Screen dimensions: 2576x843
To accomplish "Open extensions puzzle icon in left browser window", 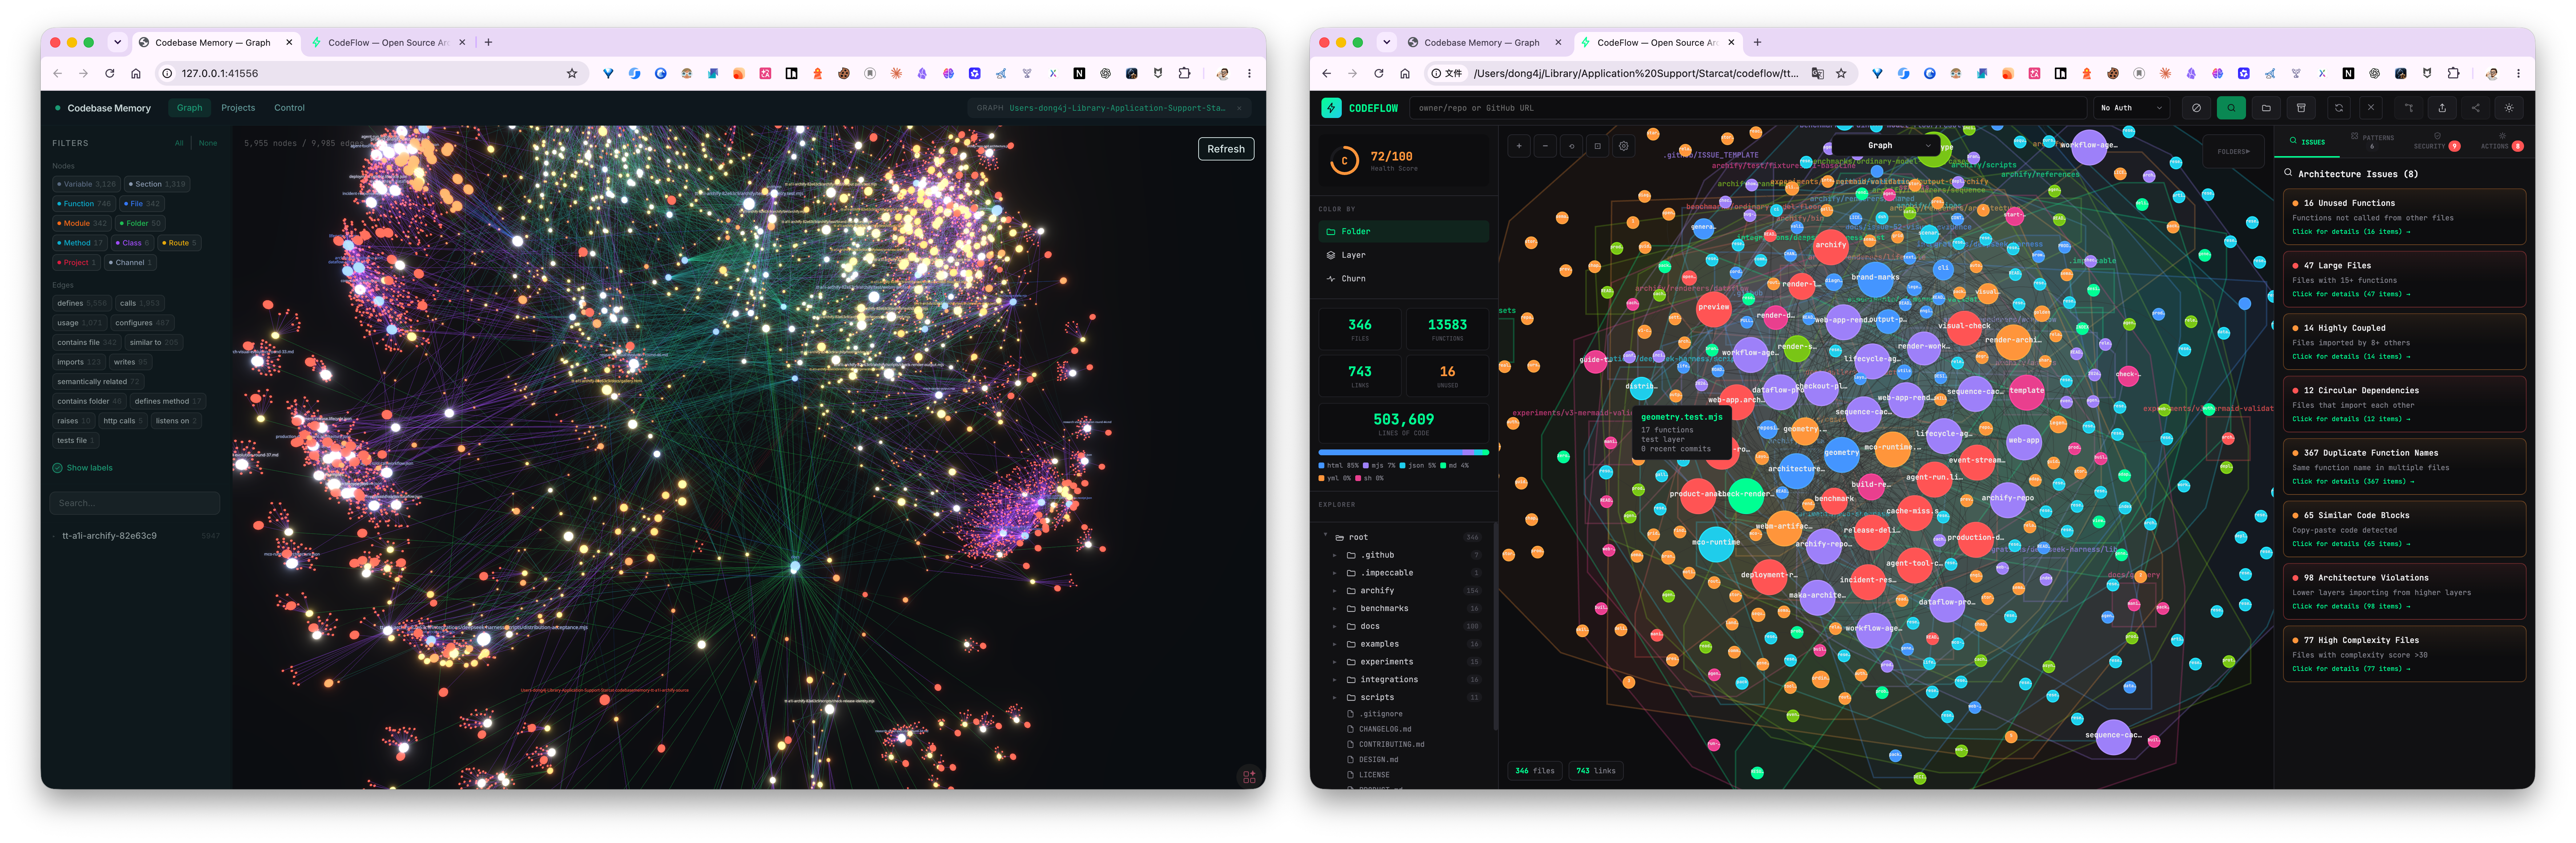I will click(x=1184, y=73).
